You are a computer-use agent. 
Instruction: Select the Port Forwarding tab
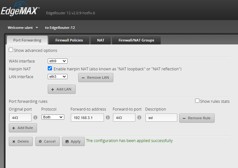(x=27, y=40)
